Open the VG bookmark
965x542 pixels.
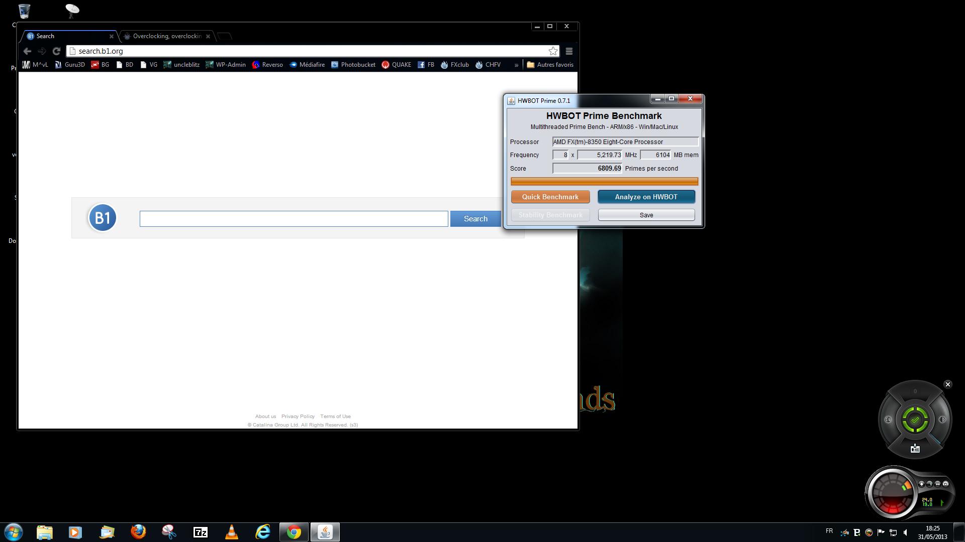pos(149,65)
